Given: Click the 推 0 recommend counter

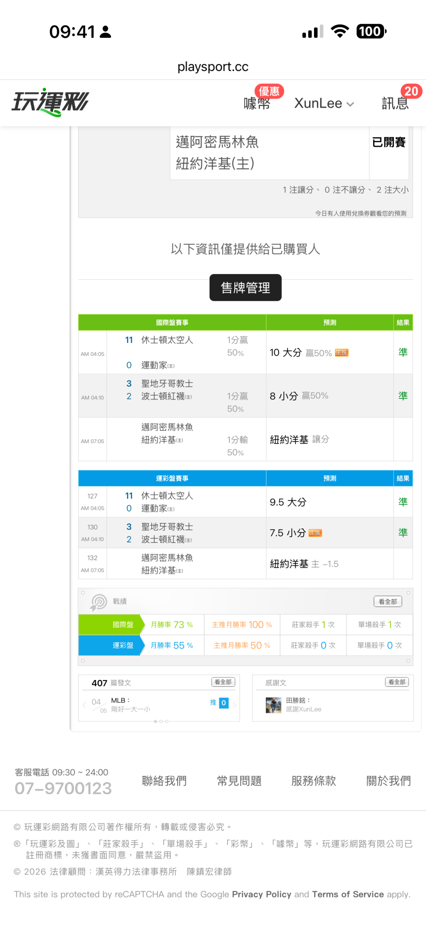Looking at the screenshot, I should (x=219, y=703).
